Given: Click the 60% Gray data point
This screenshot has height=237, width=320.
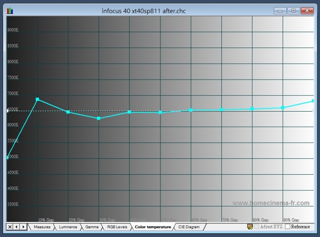Looking at the screenshot, I should 191,110.
